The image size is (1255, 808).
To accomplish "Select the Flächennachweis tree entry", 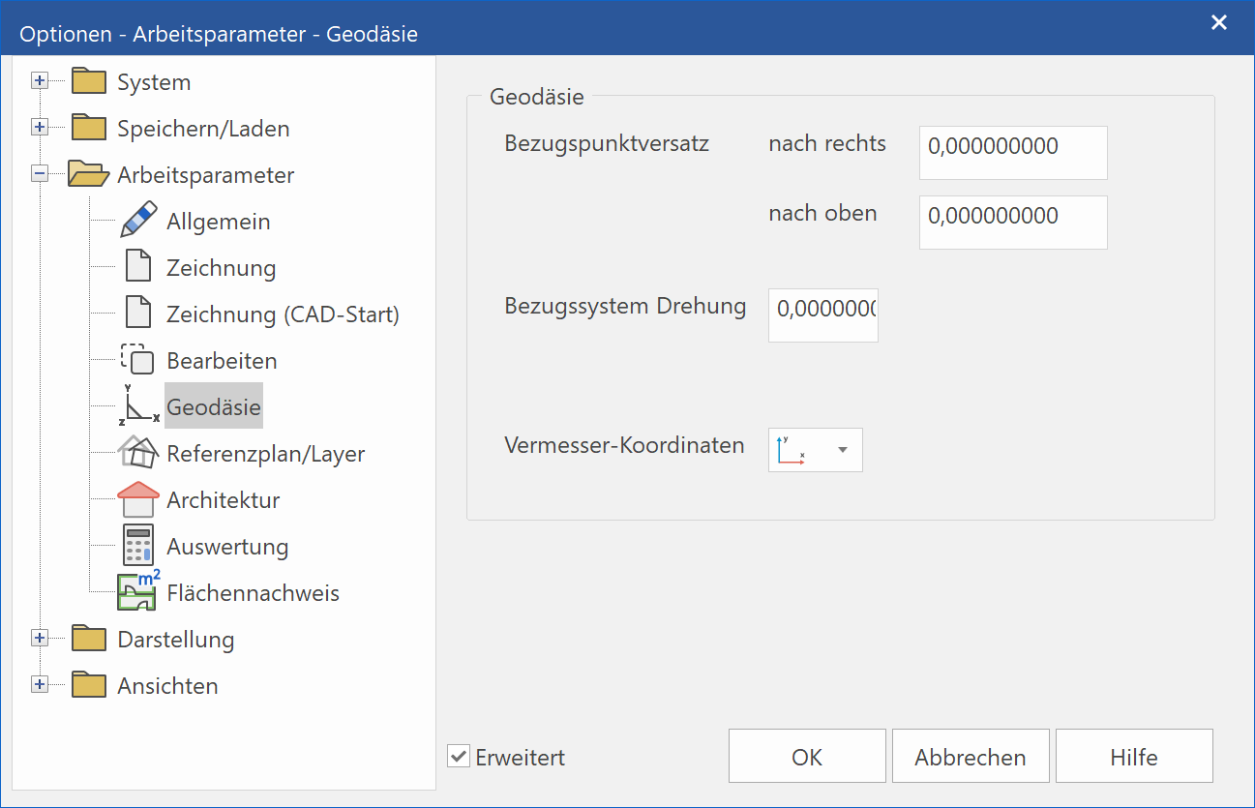I will point(253,593).
